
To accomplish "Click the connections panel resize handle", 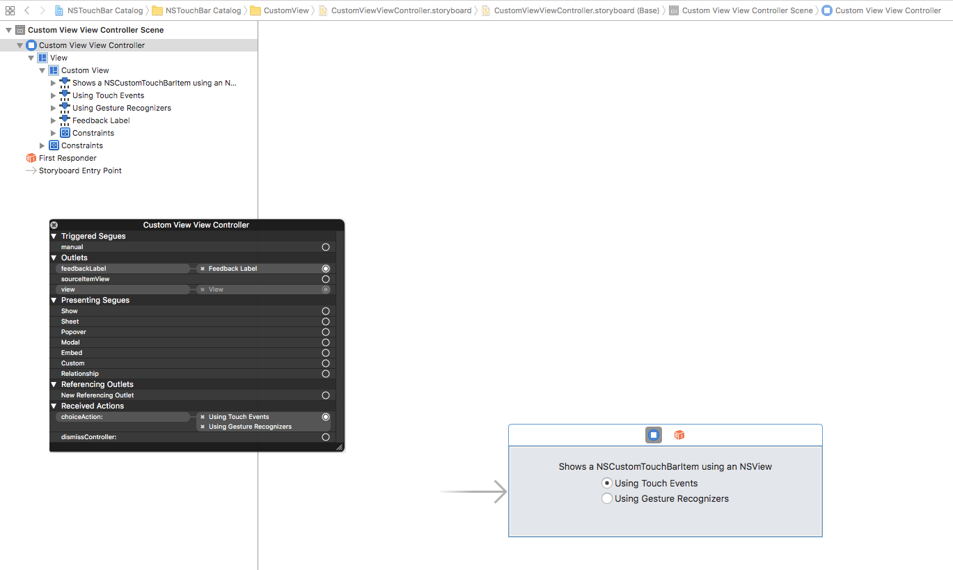I will (339, 447).
